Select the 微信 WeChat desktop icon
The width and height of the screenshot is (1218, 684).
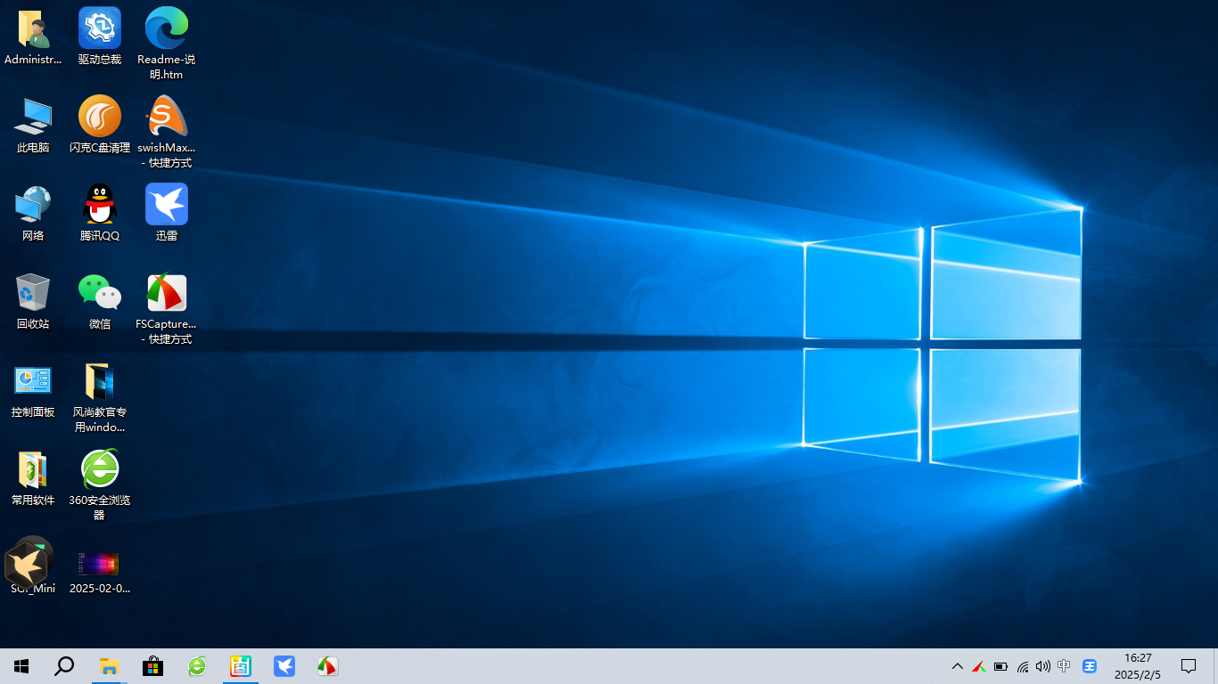100,301
